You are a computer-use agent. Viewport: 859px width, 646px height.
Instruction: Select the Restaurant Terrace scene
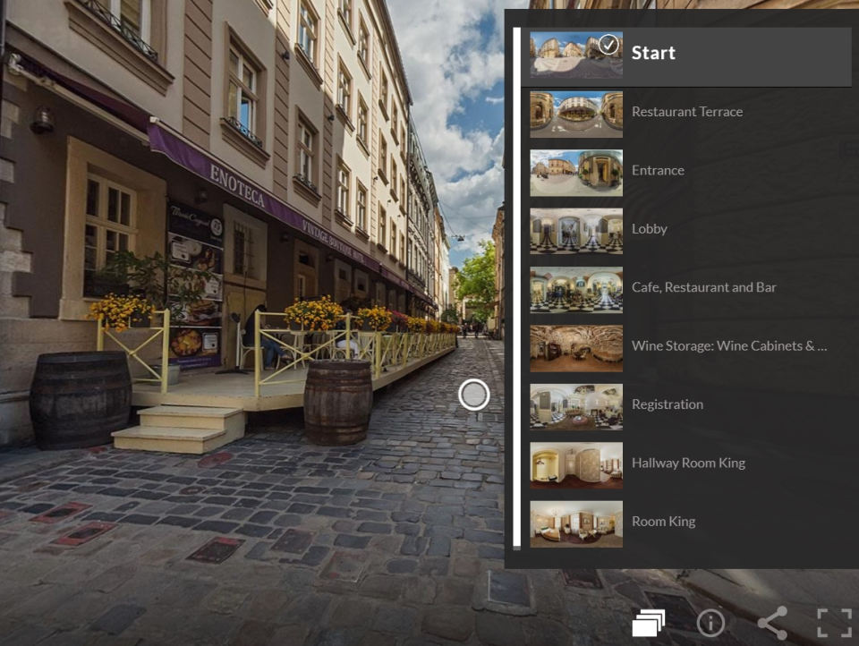pyautogui.click(x=687, y=111)
